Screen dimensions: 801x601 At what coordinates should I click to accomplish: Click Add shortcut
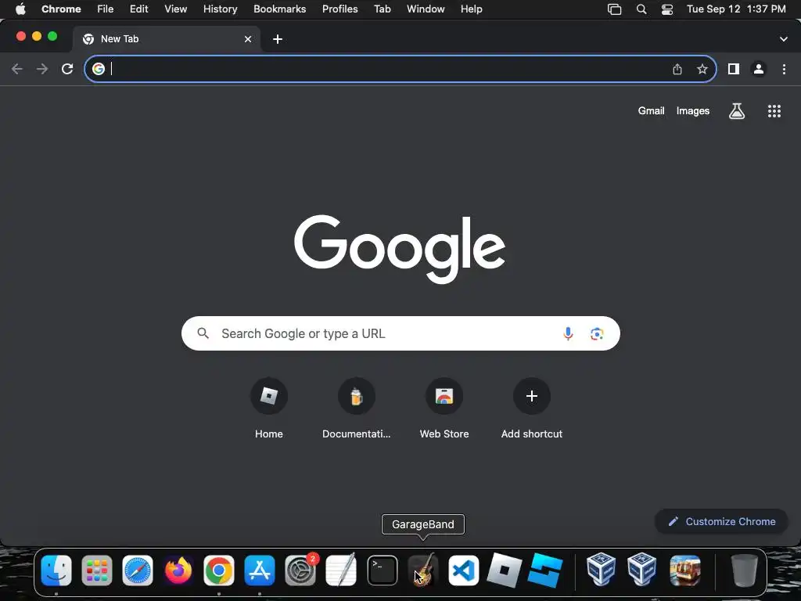pyautogui.click(x=532, y=408)
